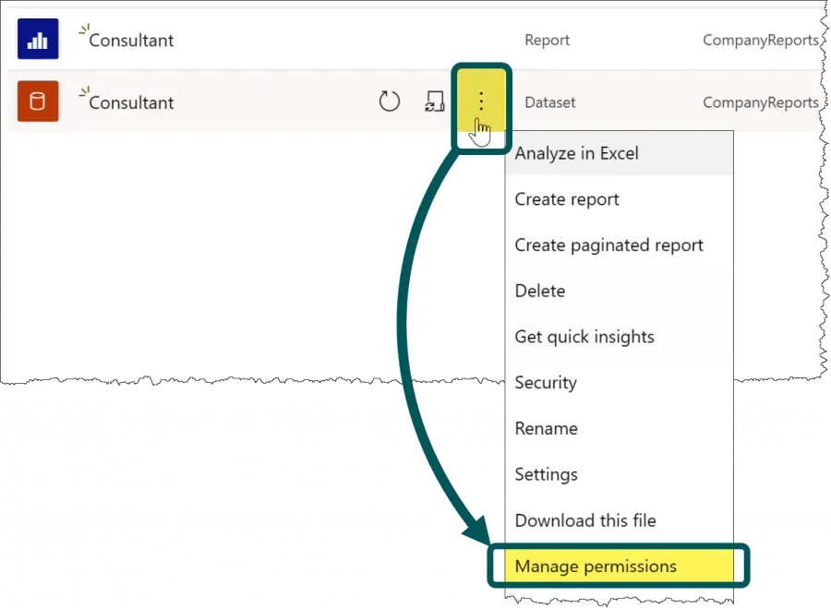Image resolution: width=831 pixels, height=608 pixels.
Task: Select Manage permissions menu item
Action: [x=596, y=566]
